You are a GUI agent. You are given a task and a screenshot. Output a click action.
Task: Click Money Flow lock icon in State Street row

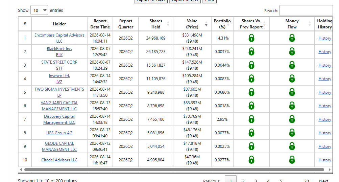[292, 65]
